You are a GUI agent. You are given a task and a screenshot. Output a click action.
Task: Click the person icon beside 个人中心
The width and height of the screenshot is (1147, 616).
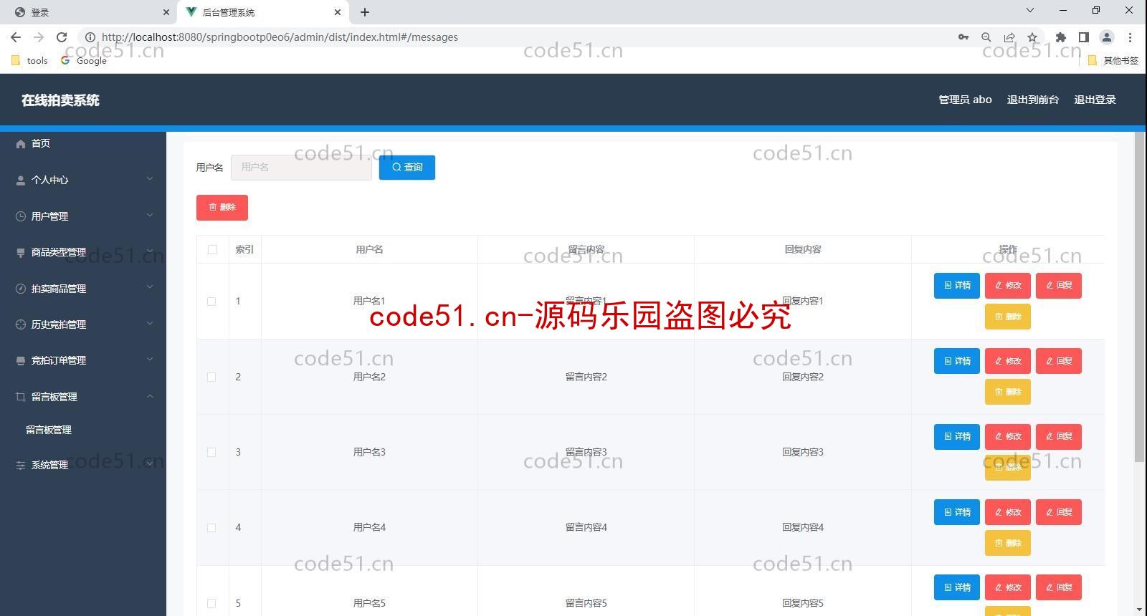pos(21,181)
